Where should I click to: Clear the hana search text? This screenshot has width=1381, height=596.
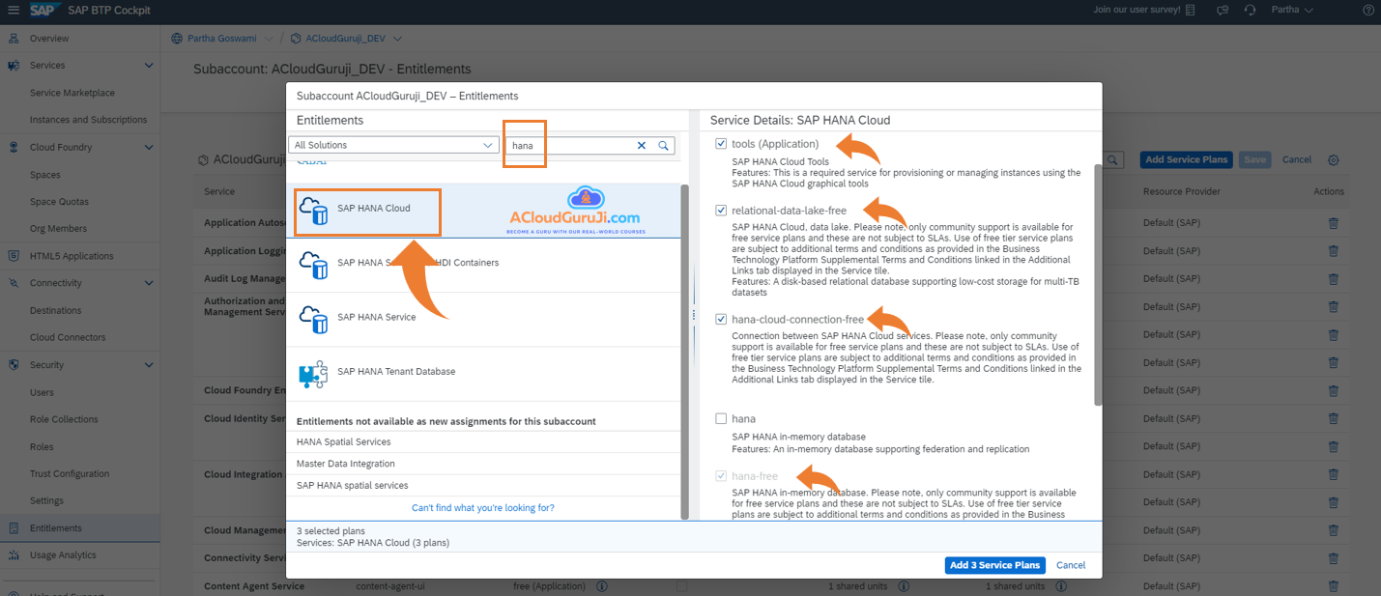[642, 145]
